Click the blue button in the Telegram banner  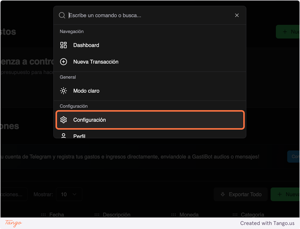point(293,157)
